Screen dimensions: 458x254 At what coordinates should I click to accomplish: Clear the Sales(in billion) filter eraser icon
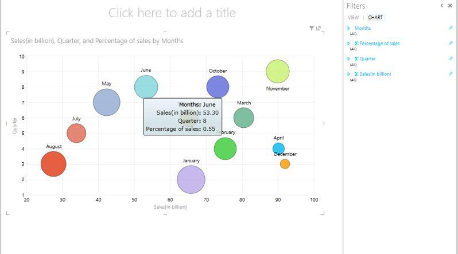pyautogui.click(x=451, y=74)
